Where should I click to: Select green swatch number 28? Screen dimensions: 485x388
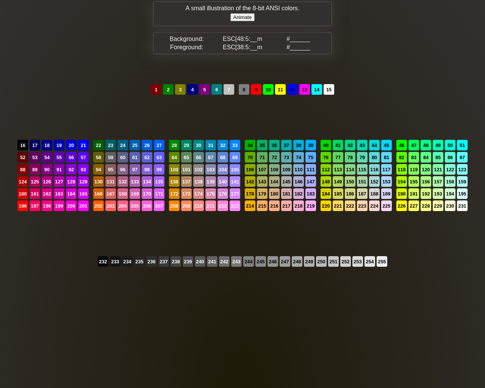174,145
